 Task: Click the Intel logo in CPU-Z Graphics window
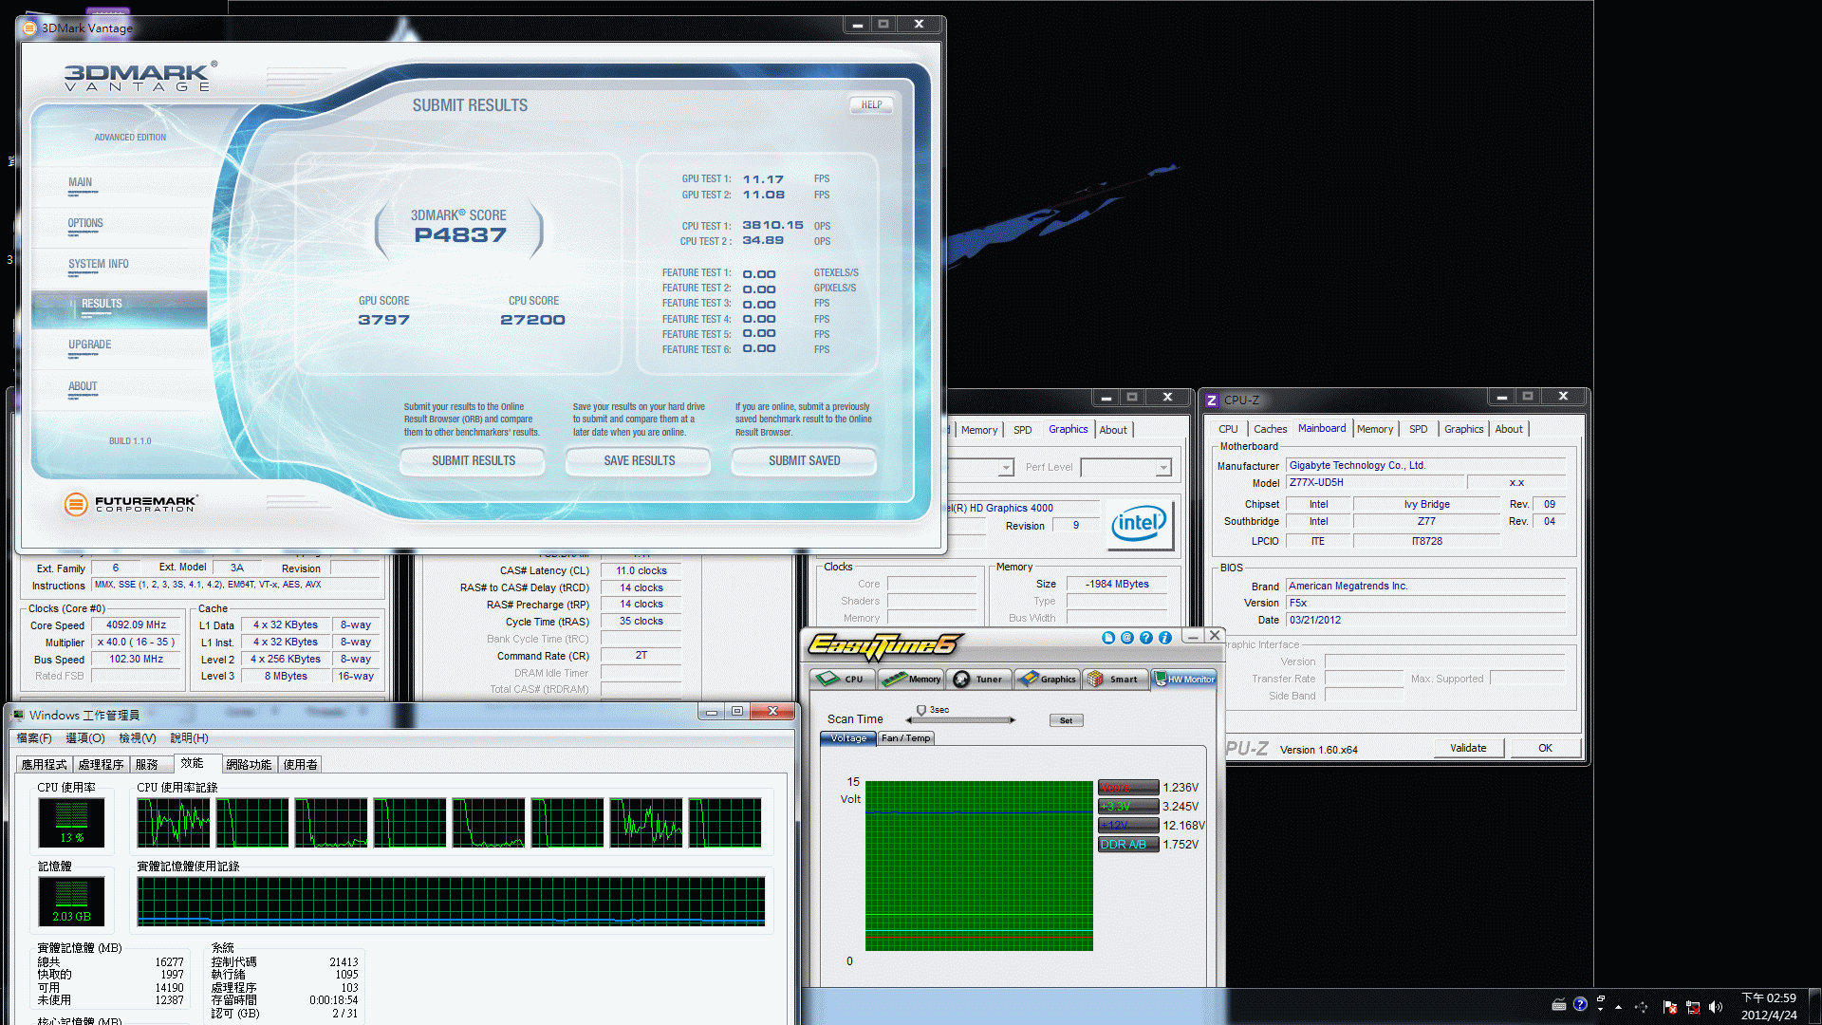pyautogui.click(x=1139, y=525)
